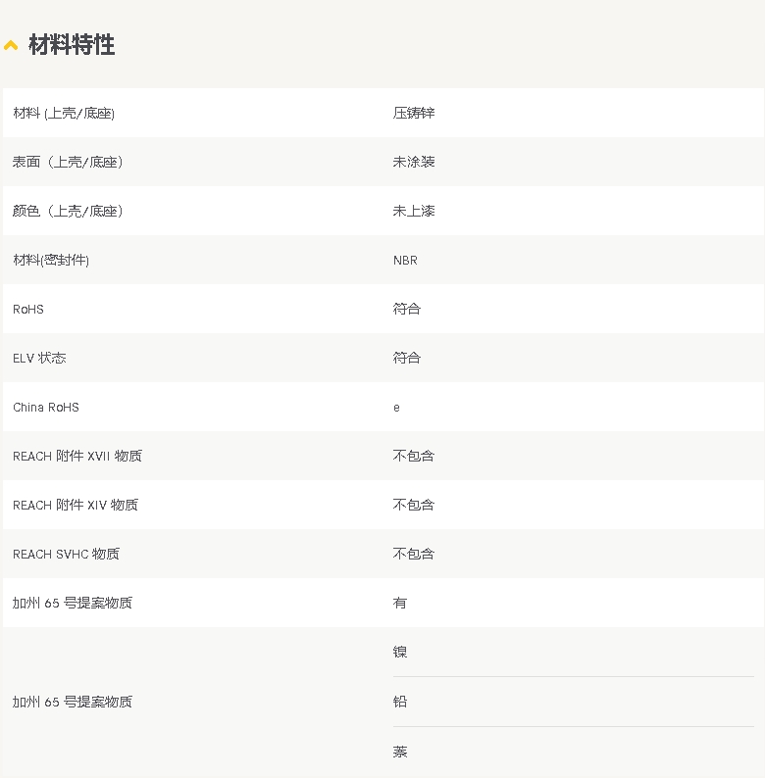Click the 未涂装 surface value

point(414,162)
